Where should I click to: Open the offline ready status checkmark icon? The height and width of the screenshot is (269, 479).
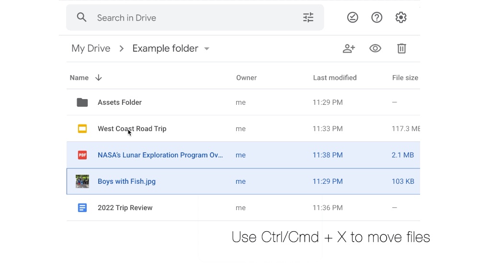coord(353,18)
